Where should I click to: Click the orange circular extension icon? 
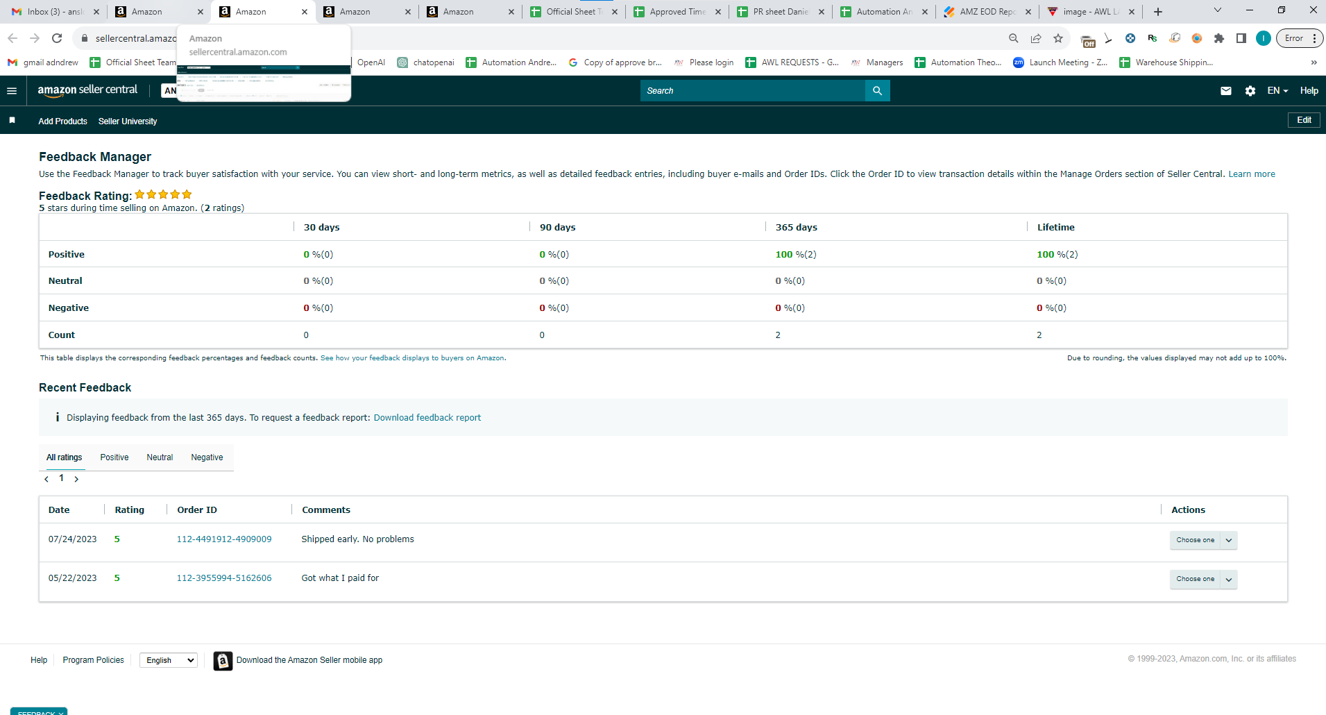(x=1197, y=38)
